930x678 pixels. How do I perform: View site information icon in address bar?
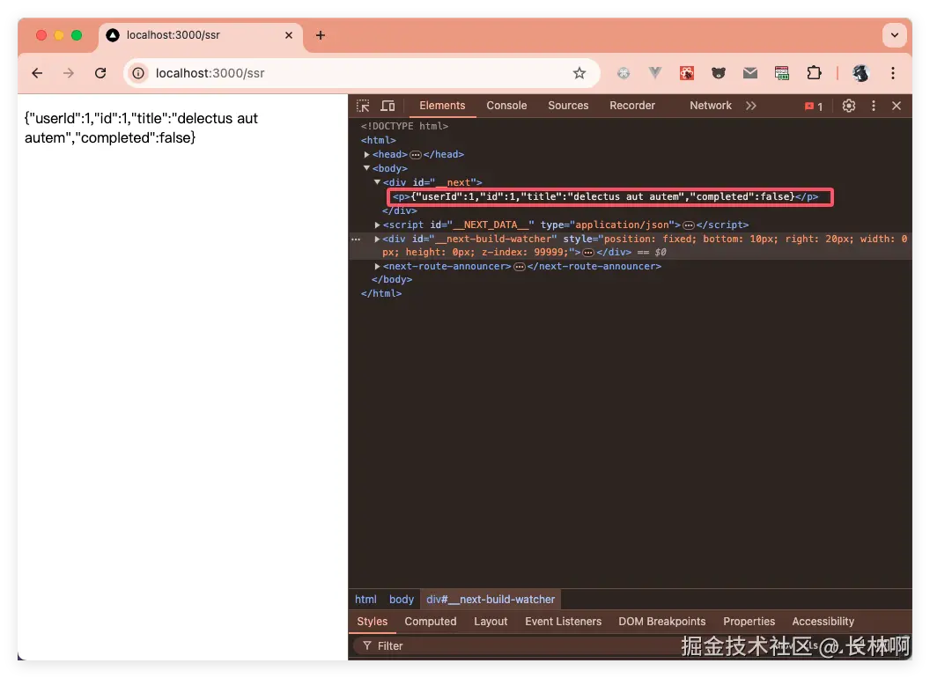click(x=138, y=73)
